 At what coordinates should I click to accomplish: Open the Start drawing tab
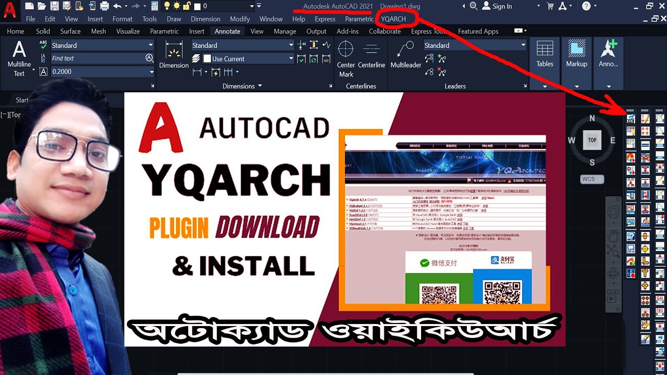[x=22, y=100]
